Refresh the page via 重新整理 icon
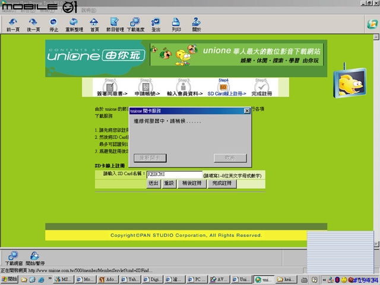 74,24
